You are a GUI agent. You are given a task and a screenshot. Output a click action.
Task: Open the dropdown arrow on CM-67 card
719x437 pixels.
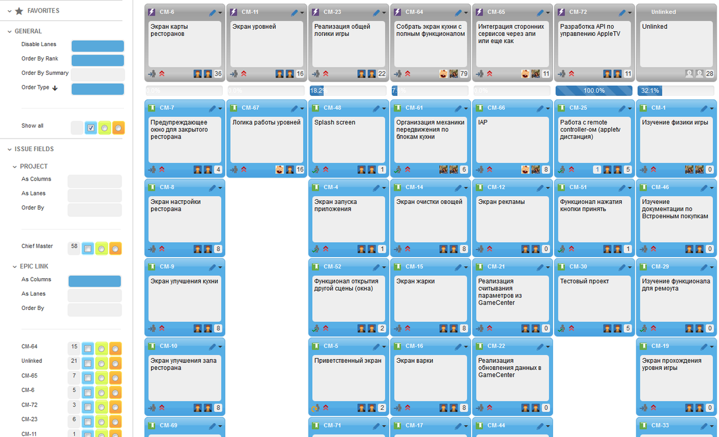[x=303, y=109]
